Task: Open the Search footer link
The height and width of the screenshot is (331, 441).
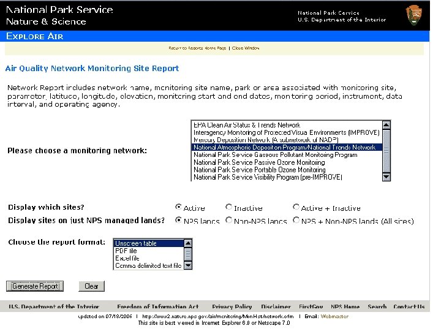Action: coord(377,306)
